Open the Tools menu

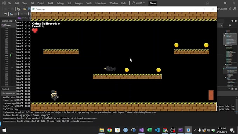coord(89,3)
